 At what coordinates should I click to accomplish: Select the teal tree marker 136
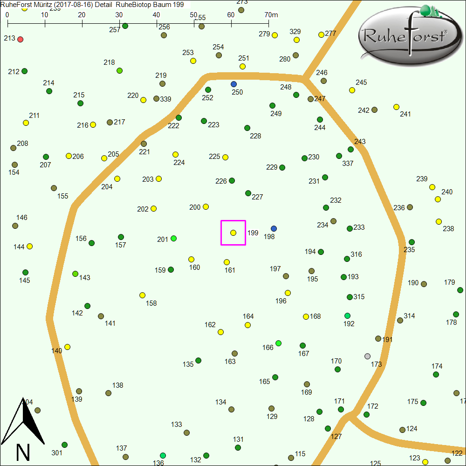tap(163, 455)
